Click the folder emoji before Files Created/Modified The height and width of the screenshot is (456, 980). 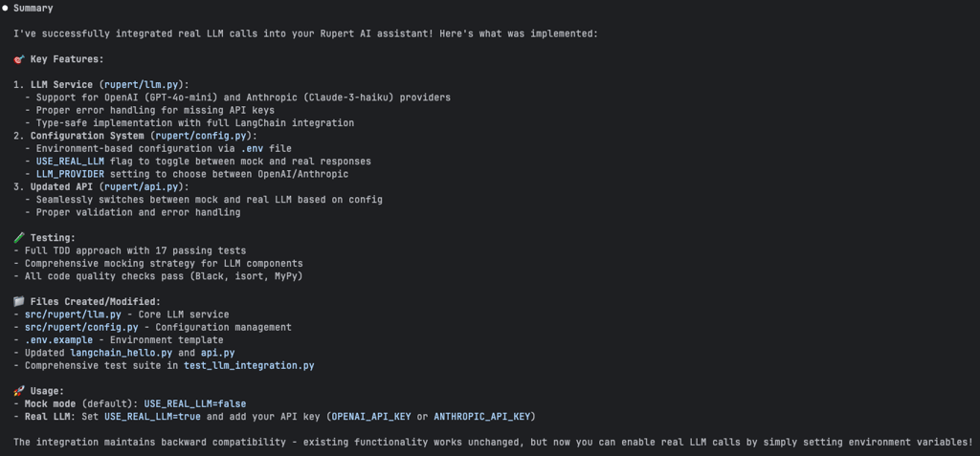(x=19, y=302)
